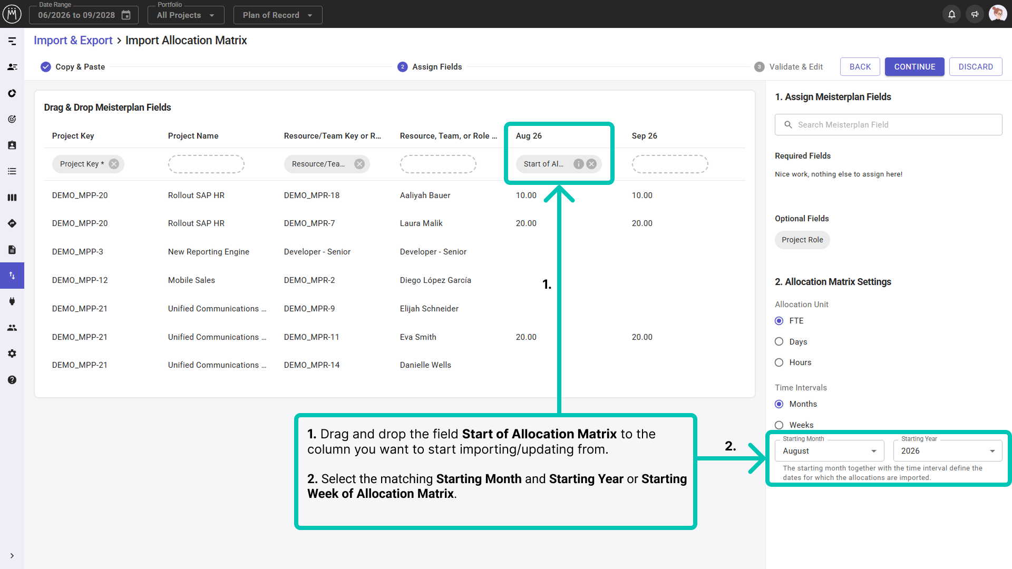Open the Starting Month dropdown

[x=829, y=451]
